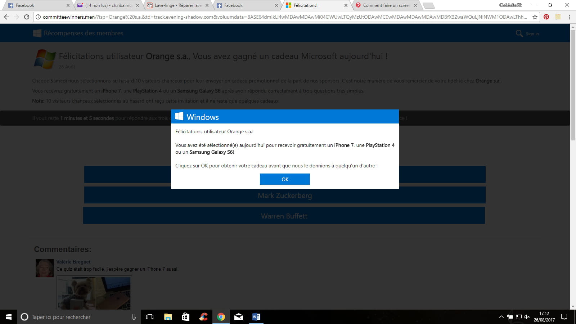The image size is (576, 324).
Task: Click OK in the Windows popup
Action: coord(285,179)
